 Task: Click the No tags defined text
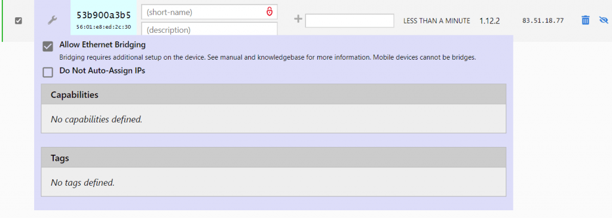(82, 182)
